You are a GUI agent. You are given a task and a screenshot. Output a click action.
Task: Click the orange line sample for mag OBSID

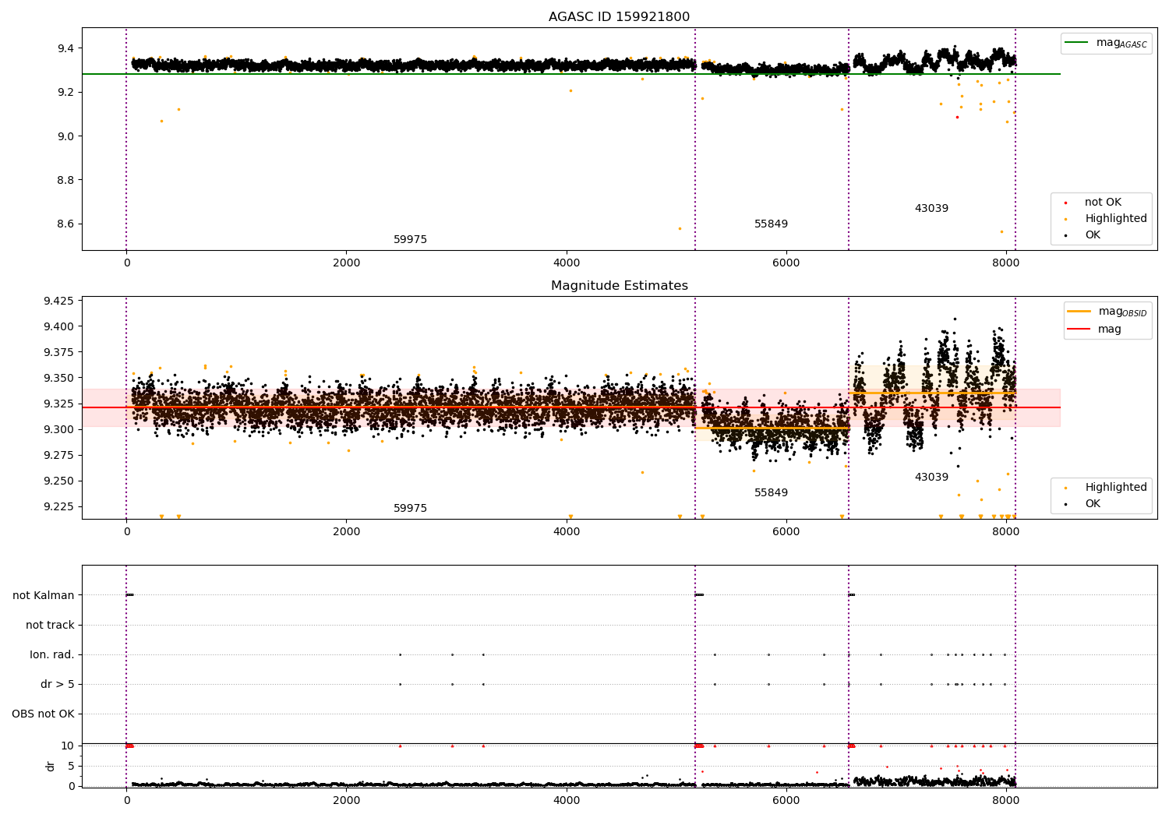[1079, 311]
